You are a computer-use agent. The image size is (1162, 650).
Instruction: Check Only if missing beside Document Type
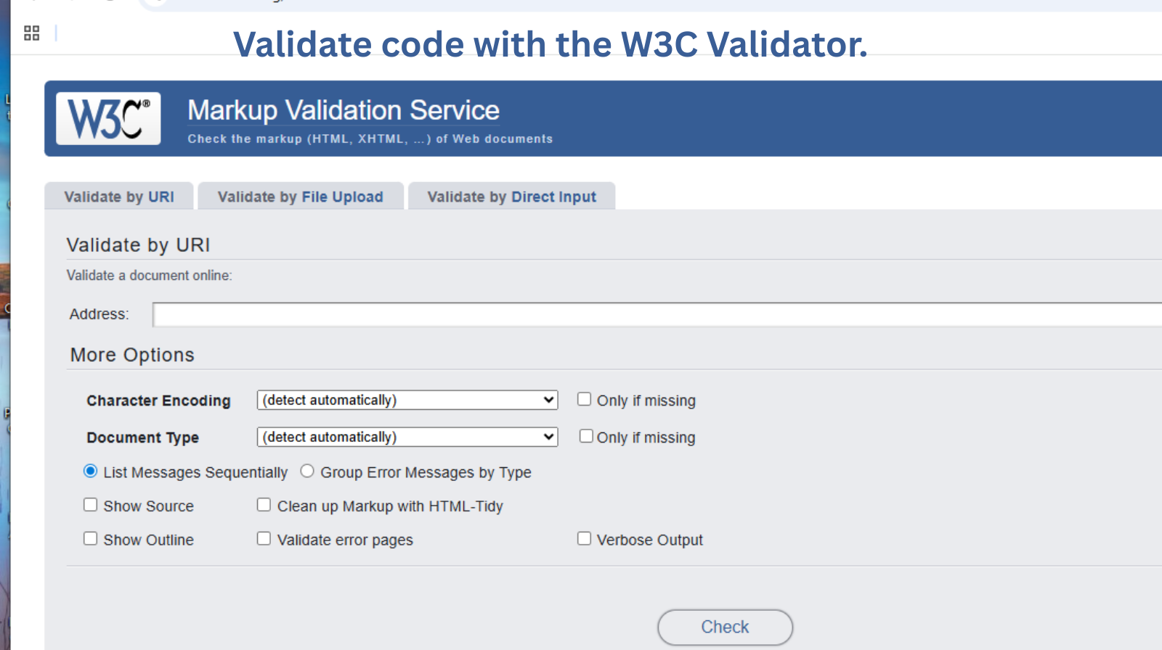(585, 435)
